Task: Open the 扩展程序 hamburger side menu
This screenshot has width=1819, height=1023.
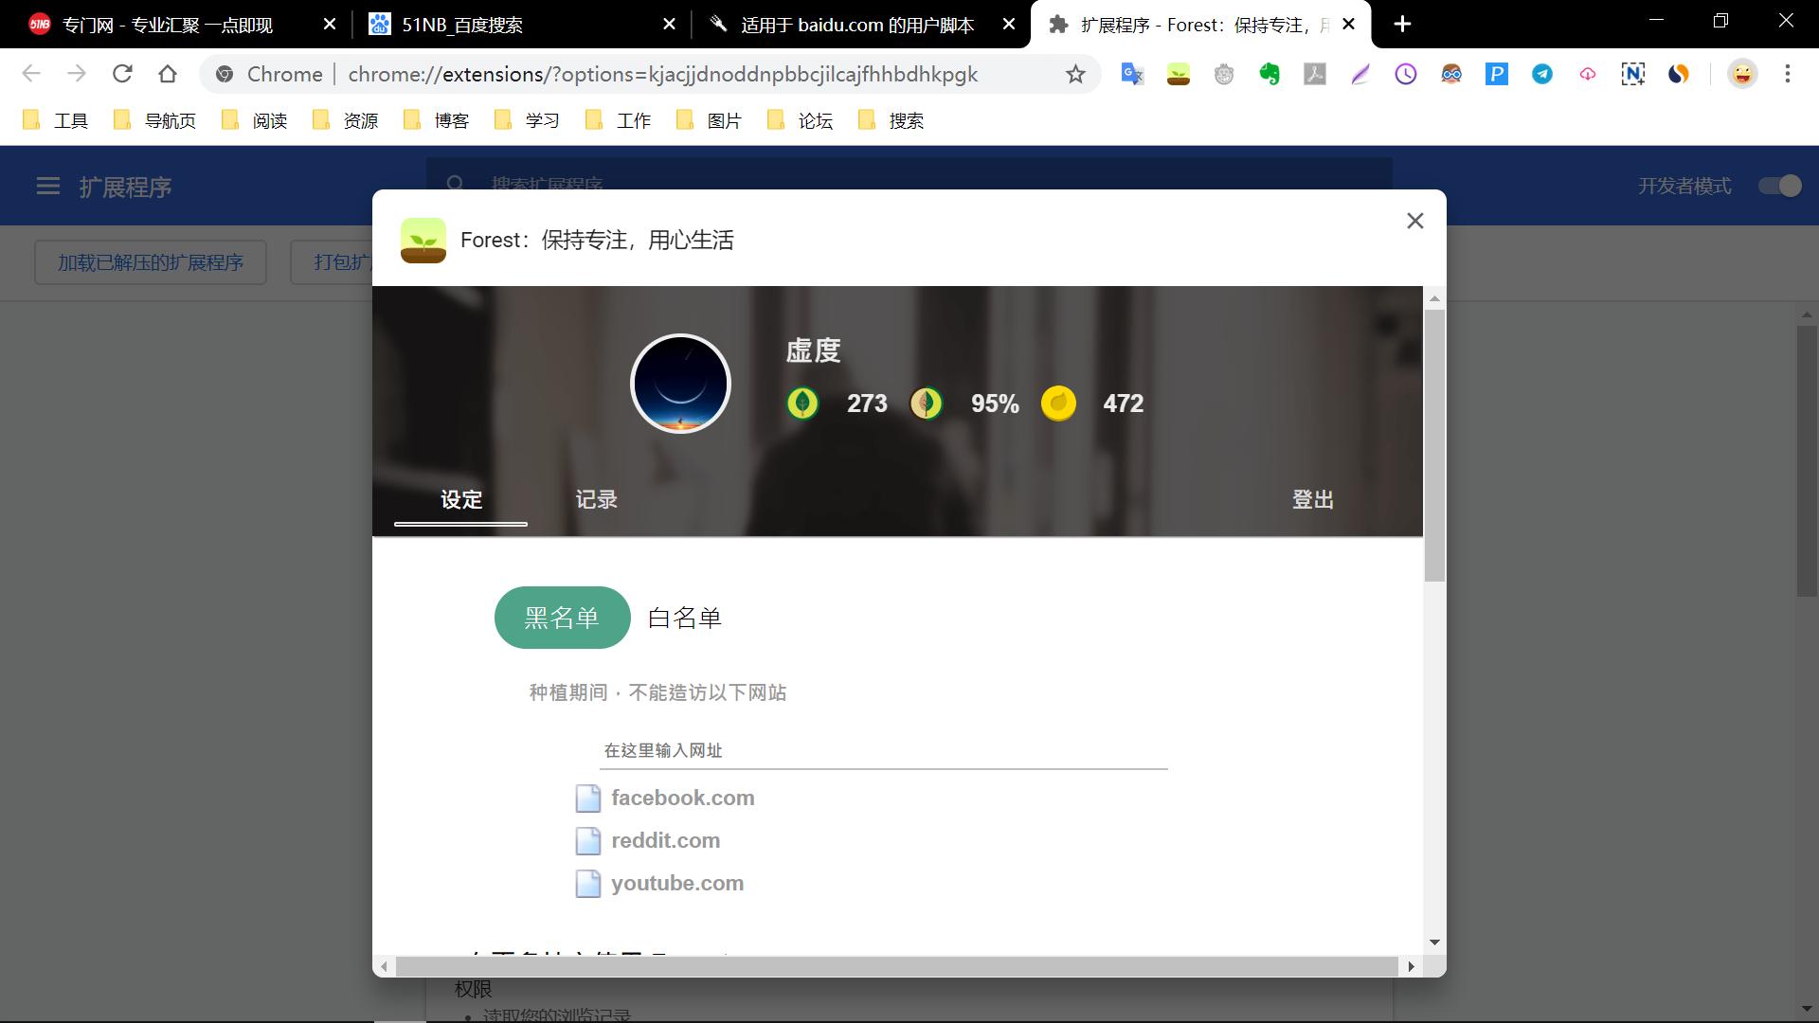Action: point(47,187)
